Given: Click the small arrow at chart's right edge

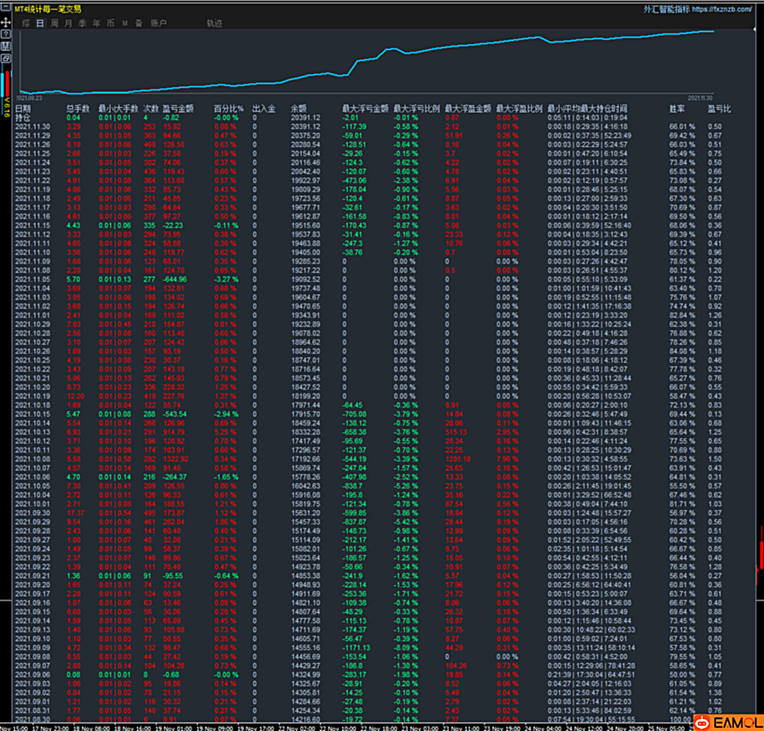Looking at the screenshot, I should pyautogui.click(x=754, y=30).
